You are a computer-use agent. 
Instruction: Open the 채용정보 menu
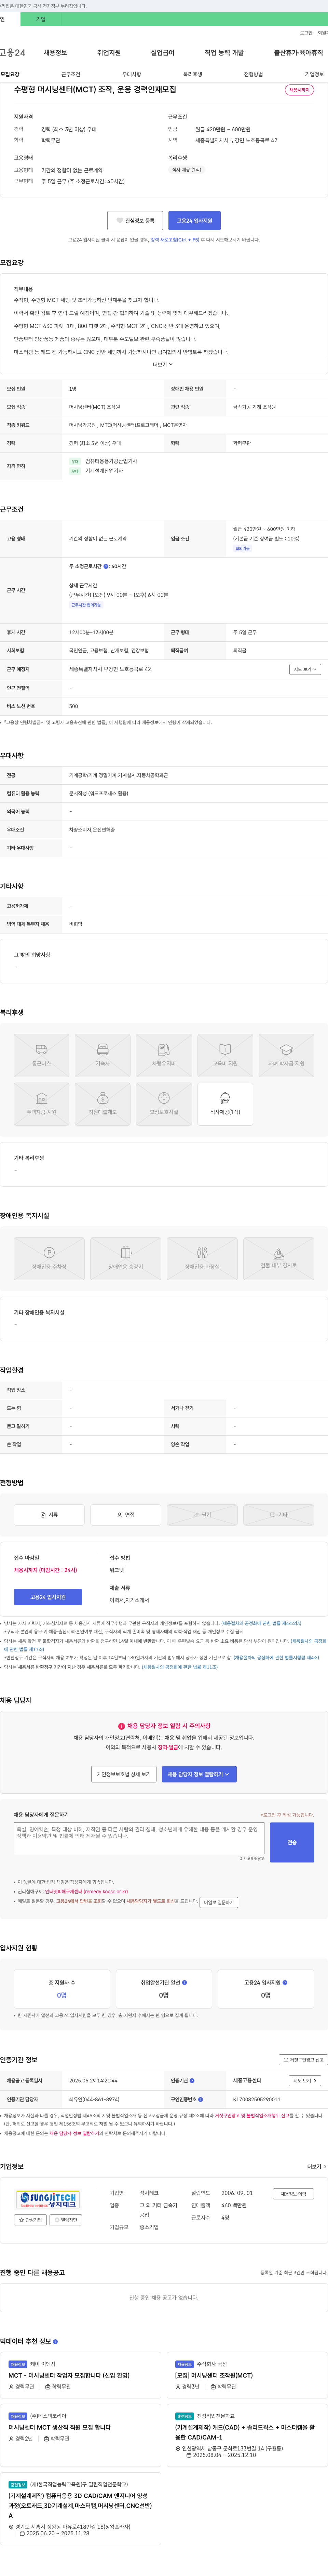tap(55, 53)
